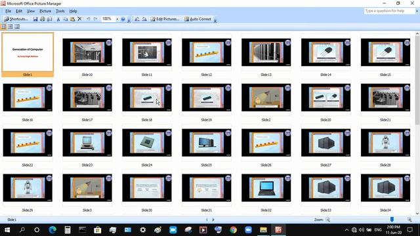Select the Slide10 thumbnail

click(87, 52)
